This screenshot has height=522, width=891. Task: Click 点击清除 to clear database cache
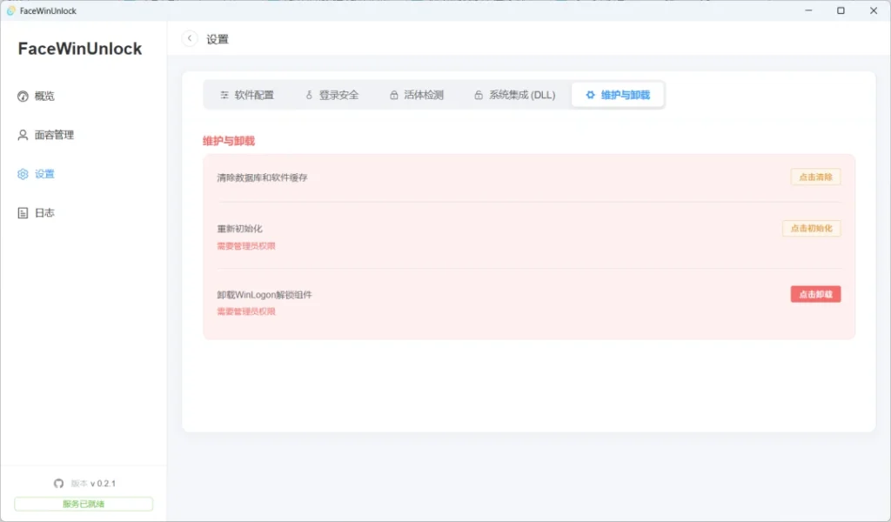pos(815,176)
